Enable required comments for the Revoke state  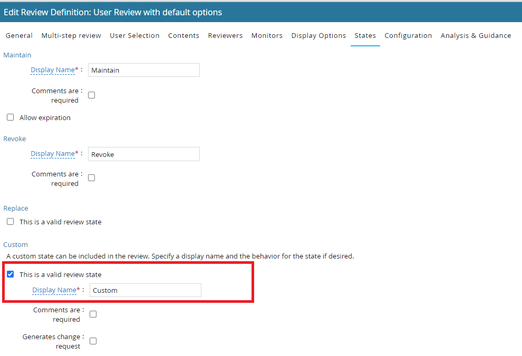[x=92, y=178]
